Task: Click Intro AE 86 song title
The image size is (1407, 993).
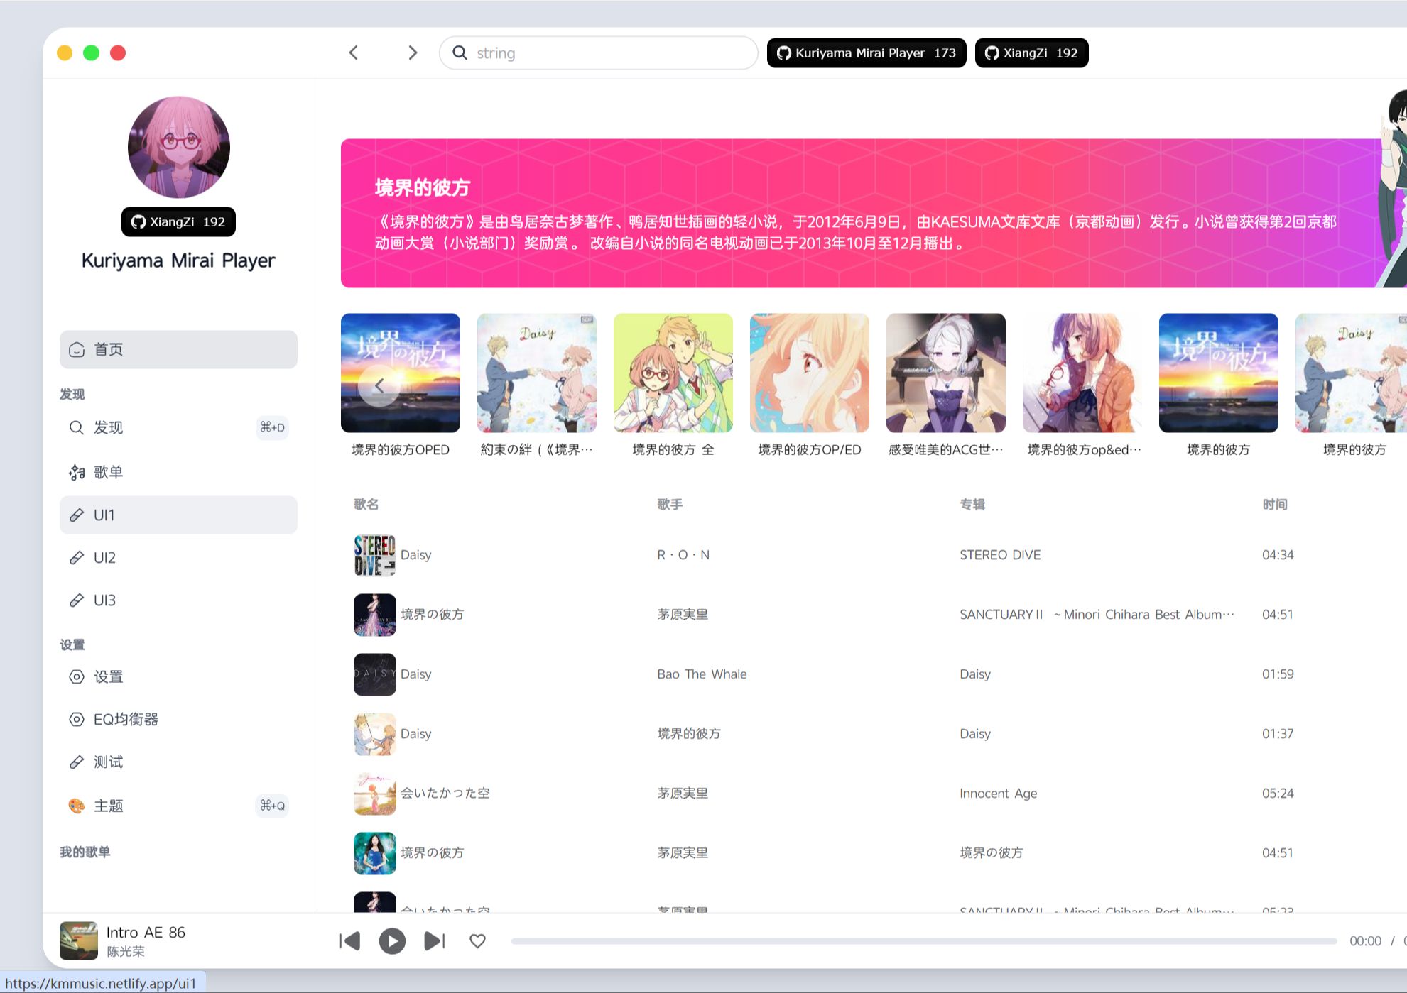Action: (146, 932)
